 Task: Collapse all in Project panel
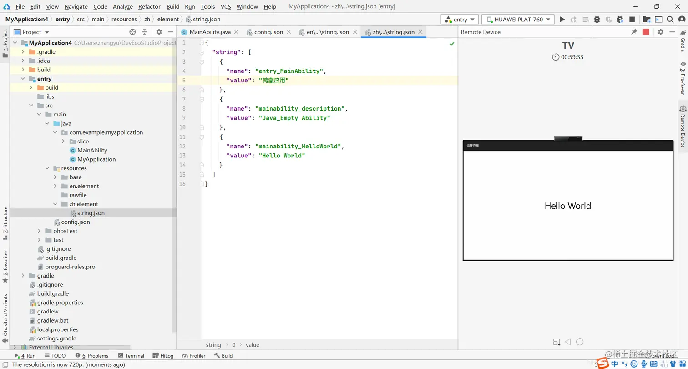[144, 32]
